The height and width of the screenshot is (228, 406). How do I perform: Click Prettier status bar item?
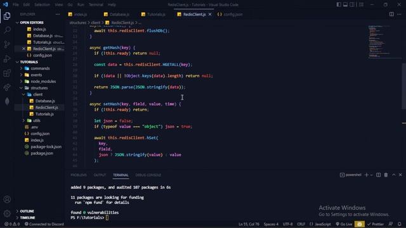point(375,224)
